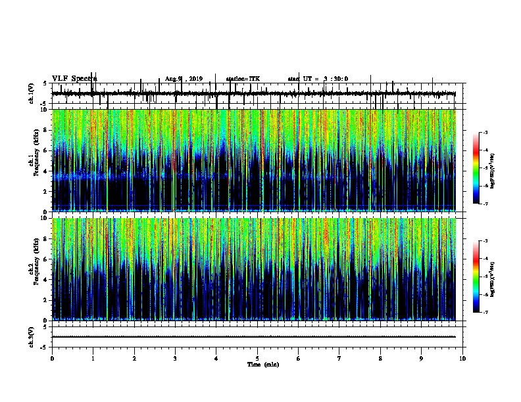The image size is (521, 402).
Task: Click the "-3" label on ch.1 colorbar
Action: (485, 132)
